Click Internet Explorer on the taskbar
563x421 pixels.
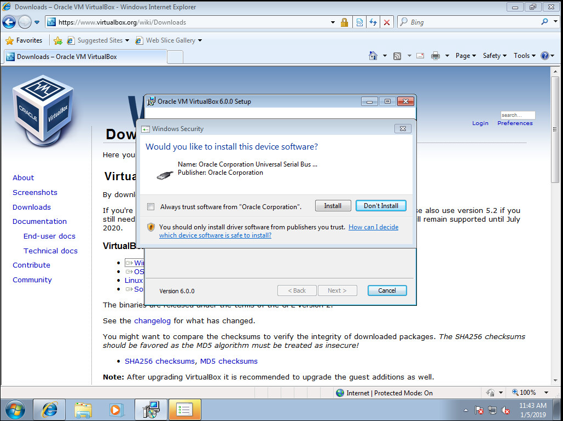pos(50,410)
